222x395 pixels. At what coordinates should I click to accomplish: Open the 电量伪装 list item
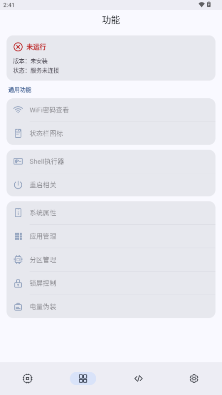pyautogui.click(x=111, y=307)
